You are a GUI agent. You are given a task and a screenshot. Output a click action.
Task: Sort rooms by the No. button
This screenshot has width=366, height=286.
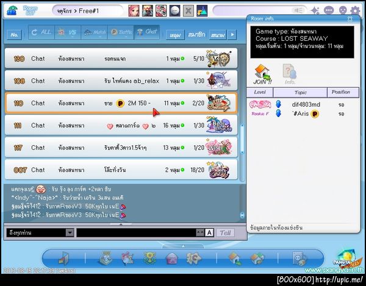[x=15, y=35]
